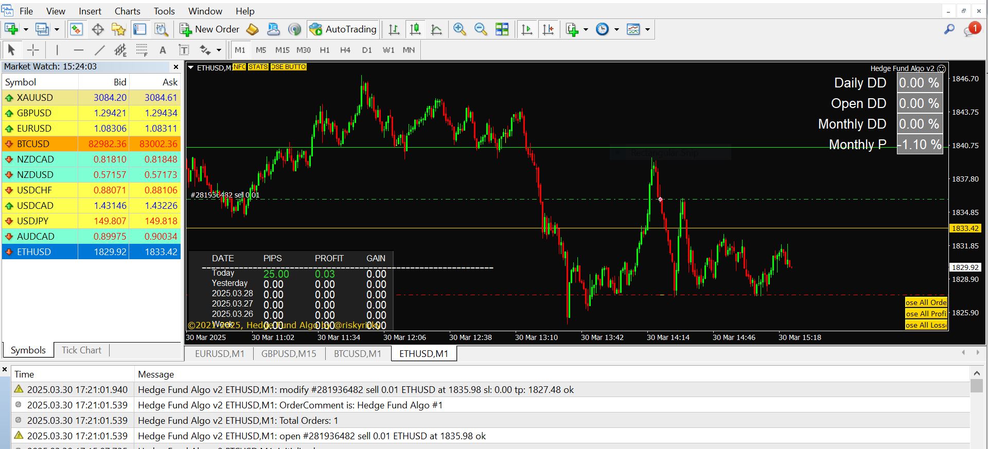Draw a horizontal line tool
Screen dimensions: 988x449
(78, 50)
